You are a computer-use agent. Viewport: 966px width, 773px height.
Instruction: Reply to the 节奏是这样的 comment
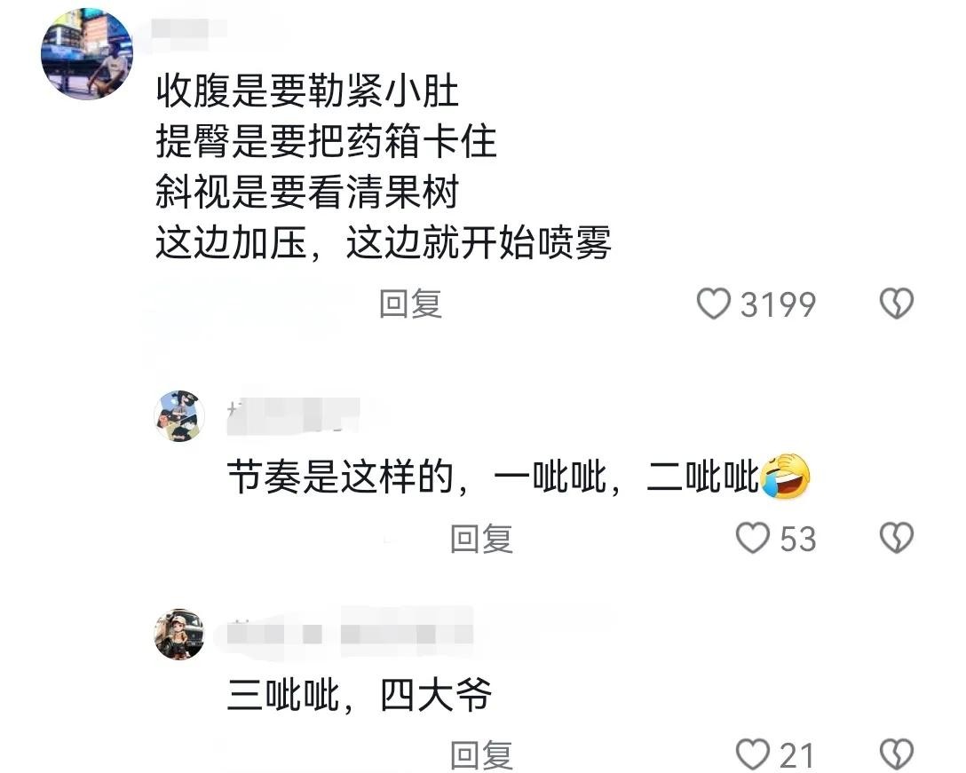[481, 539]
